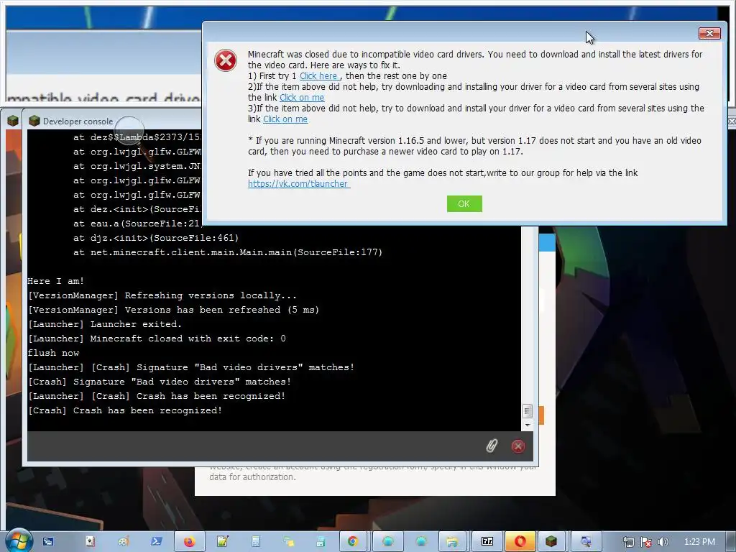Close the Minecraft error dialog with the X

709,33
